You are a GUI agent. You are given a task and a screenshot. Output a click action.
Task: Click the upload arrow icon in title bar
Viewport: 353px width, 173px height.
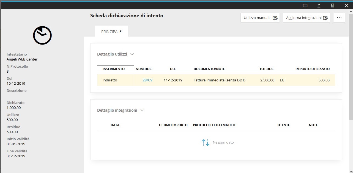[x=319, y=6]
